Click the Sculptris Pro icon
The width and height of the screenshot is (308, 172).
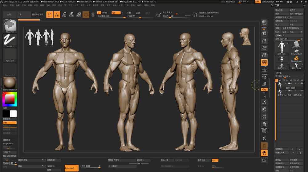pyautogui.click(x=93, y=14)
